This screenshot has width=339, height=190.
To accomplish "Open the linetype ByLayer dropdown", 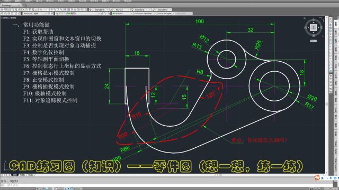I will point(145,13).
